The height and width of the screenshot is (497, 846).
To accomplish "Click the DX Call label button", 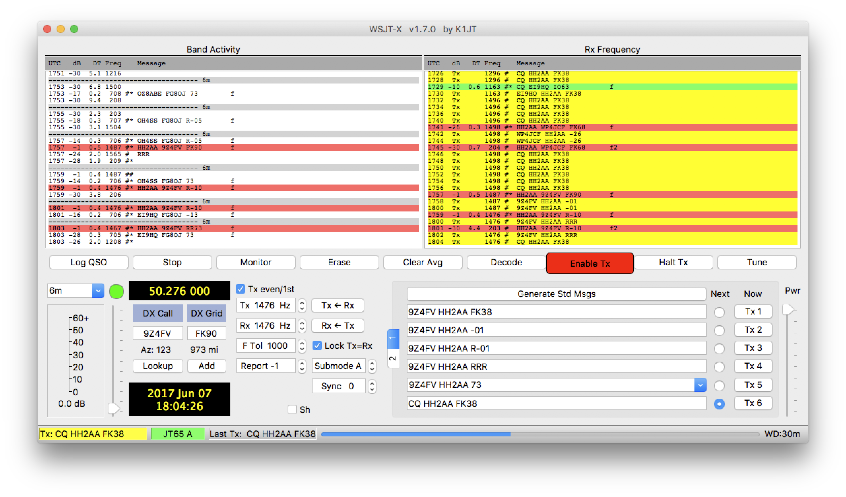I will pyautogui.click(x=158, y=313).
